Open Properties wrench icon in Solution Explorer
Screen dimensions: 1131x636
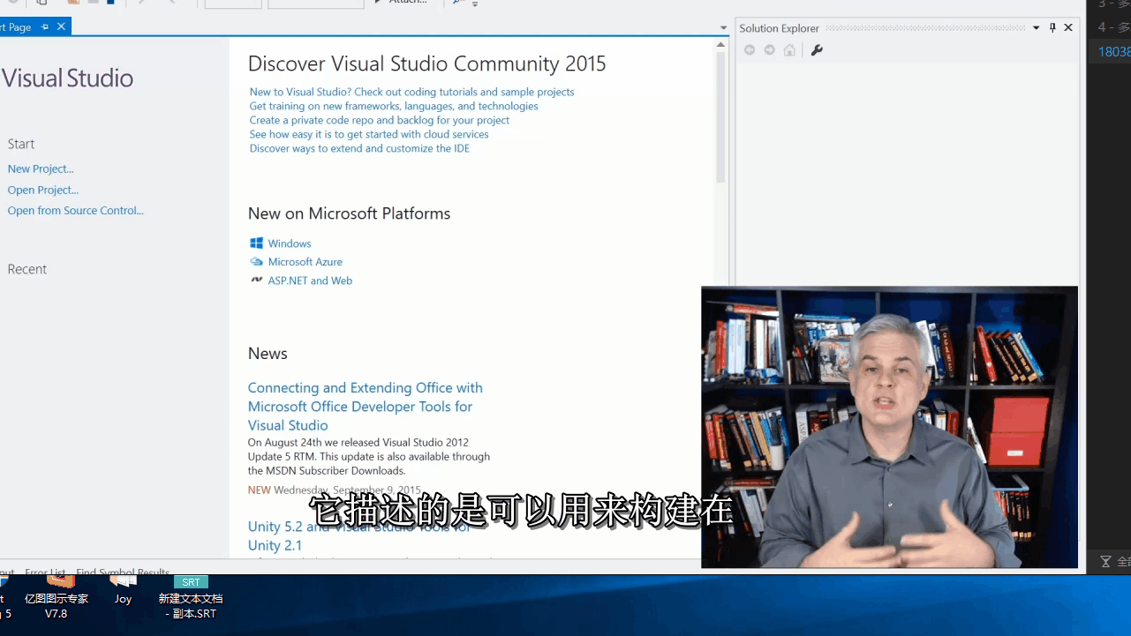pyautogui.click(x=817, y=50)
